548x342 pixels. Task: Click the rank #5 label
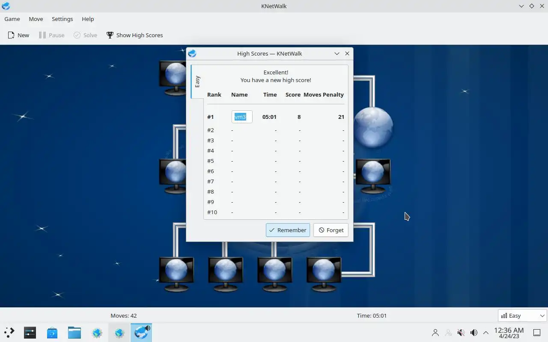tap(210, 161)
